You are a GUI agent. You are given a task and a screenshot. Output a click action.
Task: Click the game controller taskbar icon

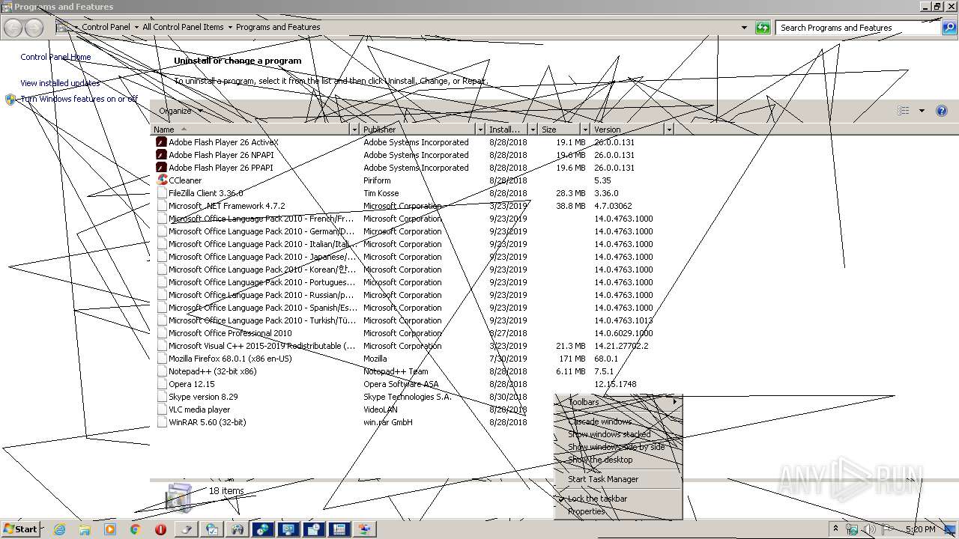[238, 529]
